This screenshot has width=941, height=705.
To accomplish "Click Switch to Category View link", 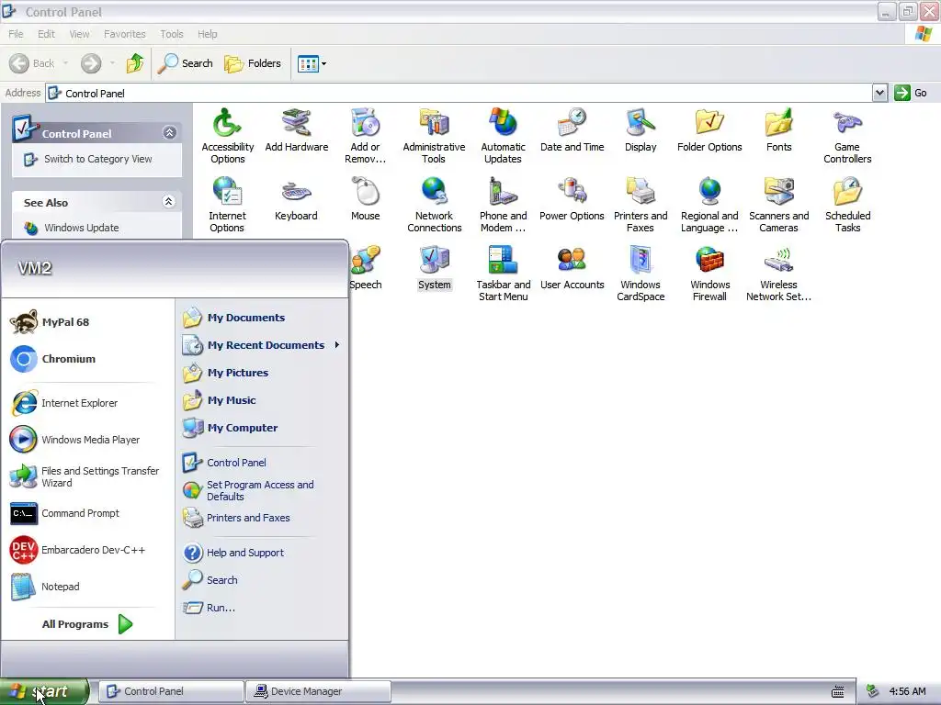I will [x=97, y=159].
